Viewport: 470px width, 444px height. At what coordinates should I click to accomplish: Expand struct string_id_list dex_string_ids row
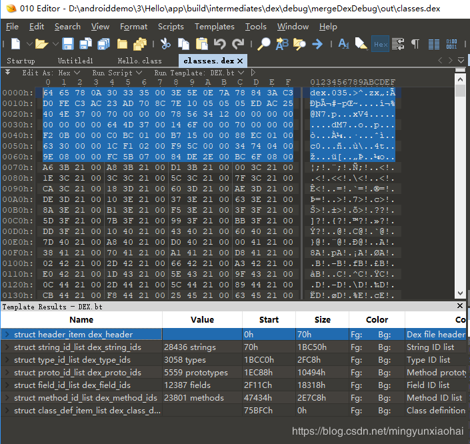click(7, 347)
